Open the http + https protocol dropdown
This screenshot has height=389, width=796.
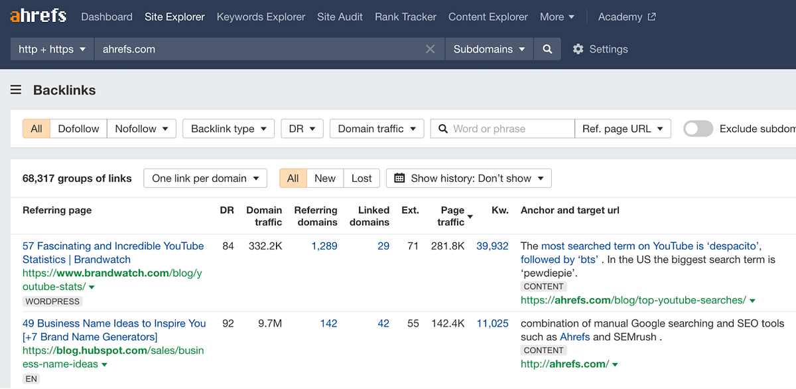[51, 48]
